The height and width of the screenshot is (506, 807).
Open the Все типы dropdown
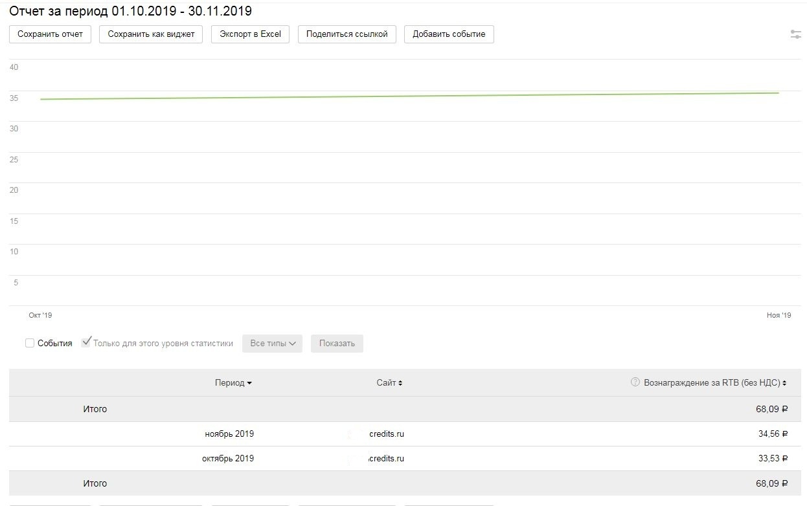tap(272, 344)
